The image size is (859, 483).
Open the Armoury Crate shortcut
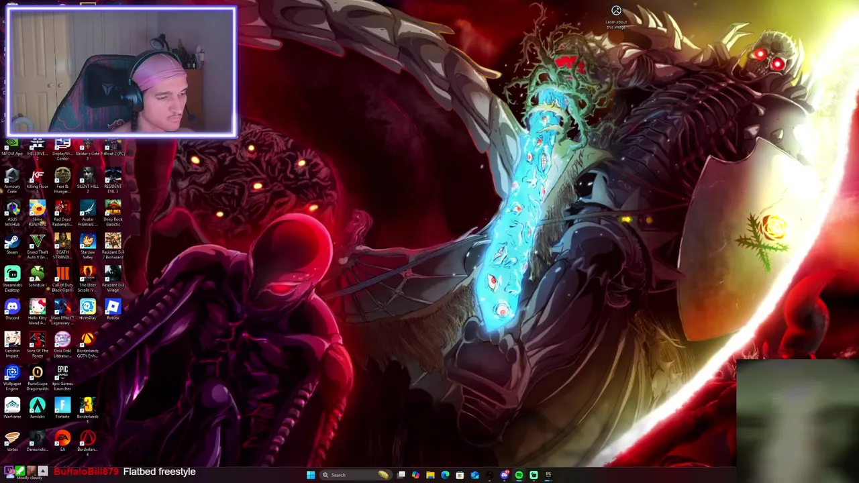point(12,180)
